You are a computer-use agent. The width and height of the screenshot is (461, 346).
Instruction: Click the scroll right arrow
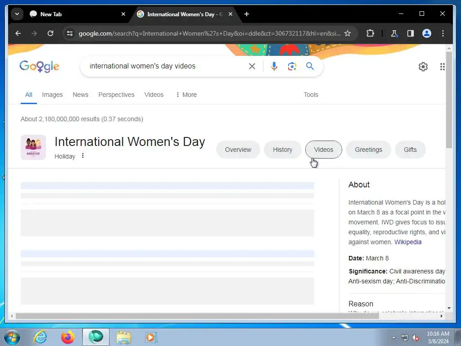coord(441,316)
